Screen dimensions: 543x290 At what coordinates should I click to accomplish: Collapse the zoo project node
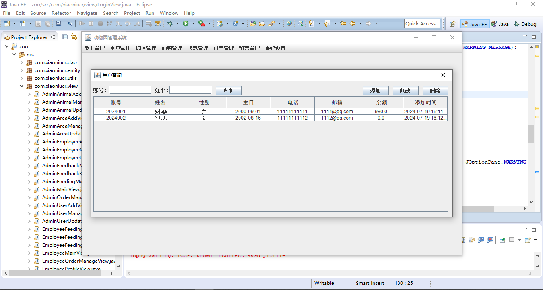tap(6, 46)
